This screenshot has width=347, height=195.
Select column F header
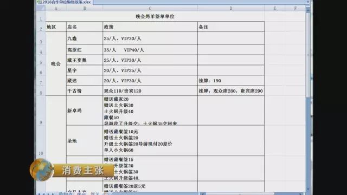pos(295,9)
